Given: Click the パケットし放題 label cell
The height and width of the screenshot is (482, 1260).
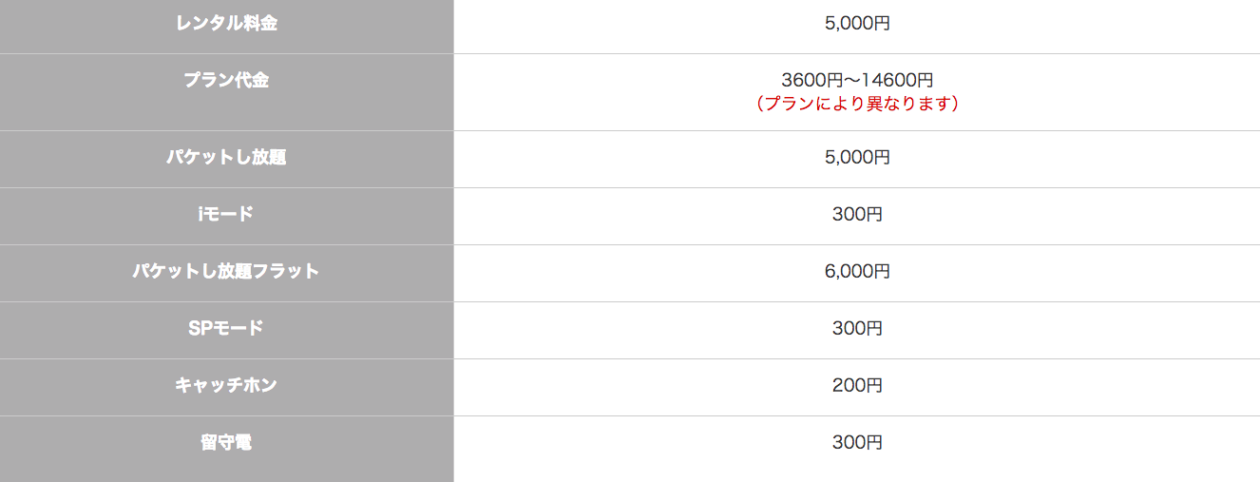Looking at the screenshot, I should (x=226, y=157).
